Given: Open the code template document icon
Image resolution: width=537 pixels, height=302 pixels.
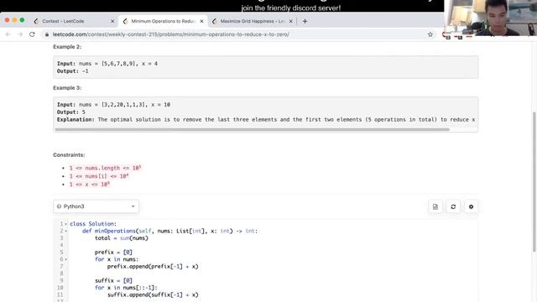Looking at the screenshot, I should point(435,207).
